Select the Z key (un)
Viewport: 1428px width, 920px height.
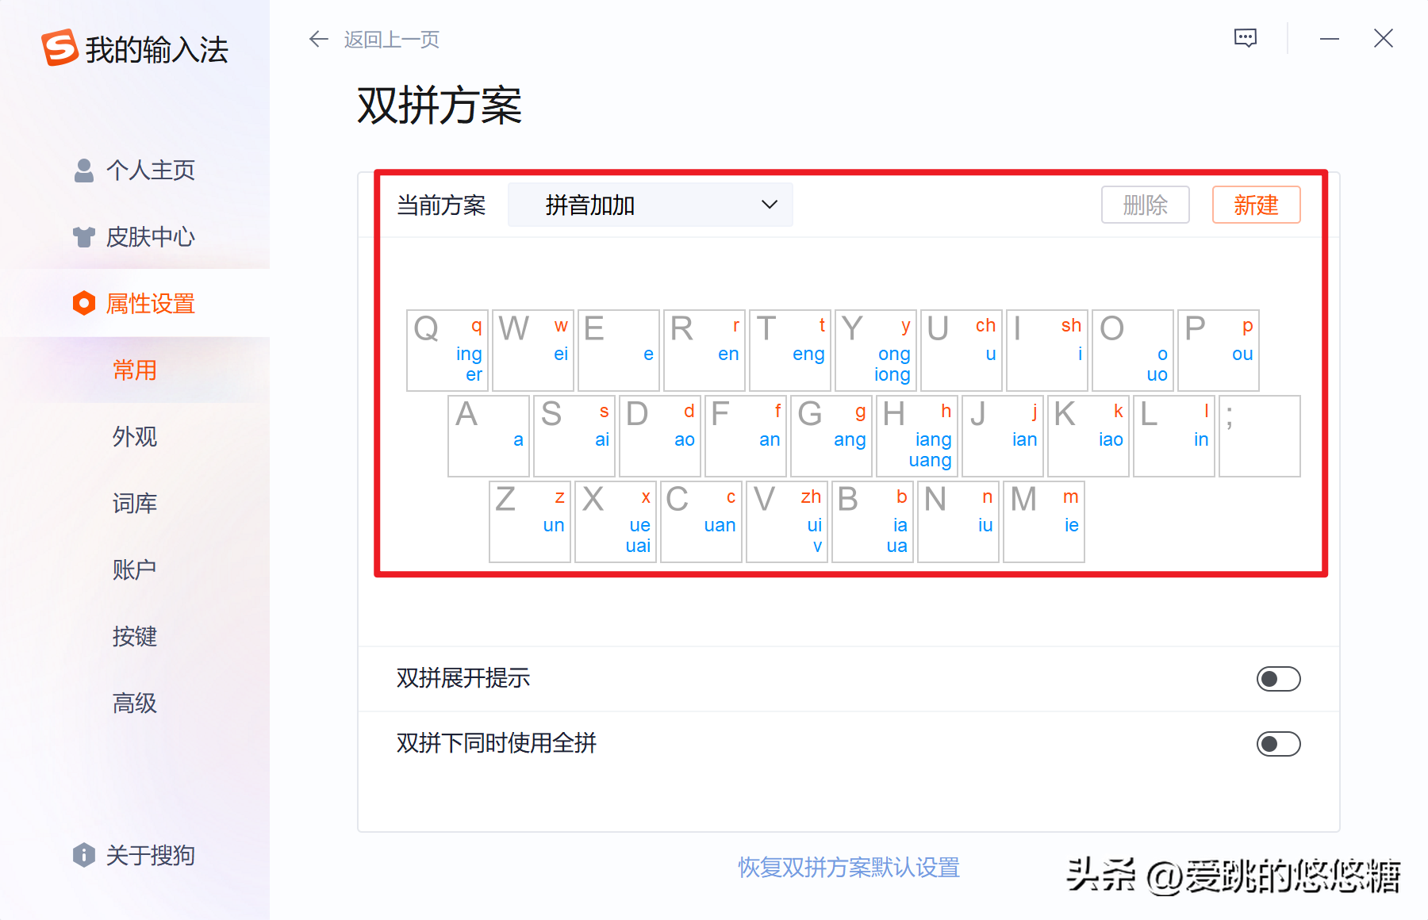coord(530,522)
